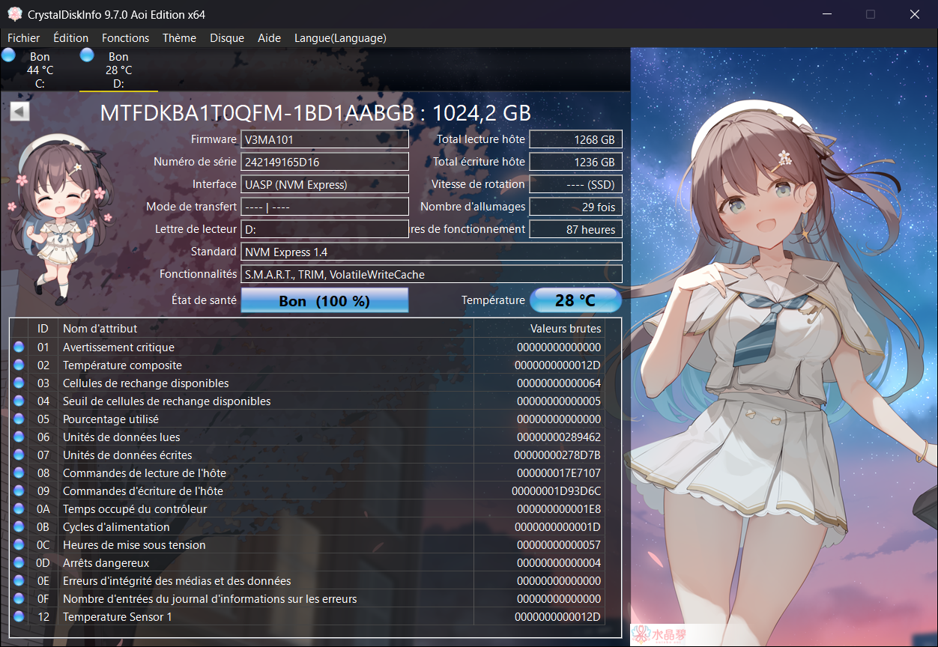Click the Bon (100 %) health status button
Screen dimensions: 938x647
324,300
